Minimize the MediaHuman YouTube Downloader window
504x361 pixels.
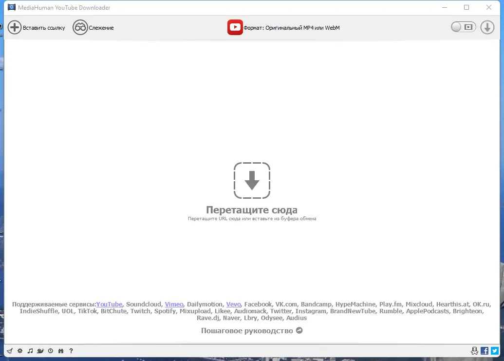[x=445, y=7]
